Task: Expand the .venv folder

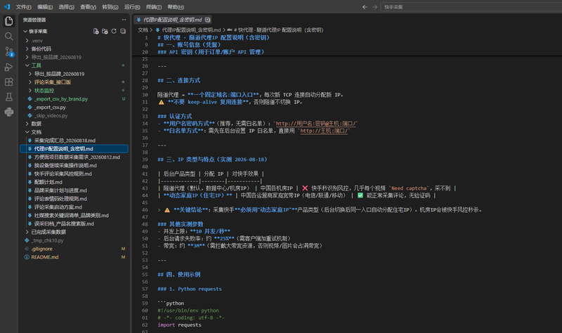Action: tap(74, 41)
